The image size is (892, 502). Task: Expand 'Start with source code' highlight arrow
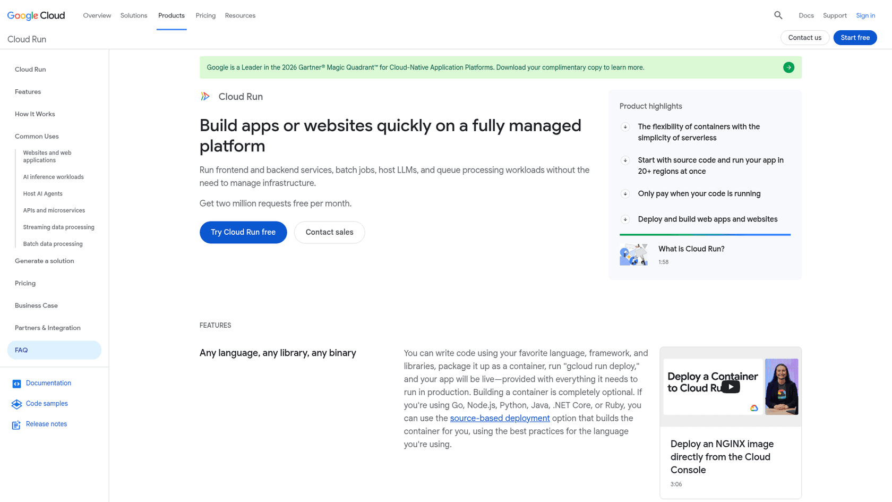point(625,160)
